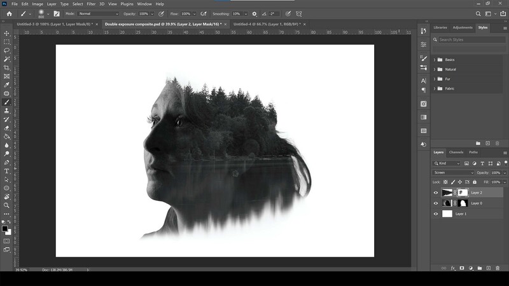Select the Magic Wand tool

pyautogui.click(x=6, y=59)
